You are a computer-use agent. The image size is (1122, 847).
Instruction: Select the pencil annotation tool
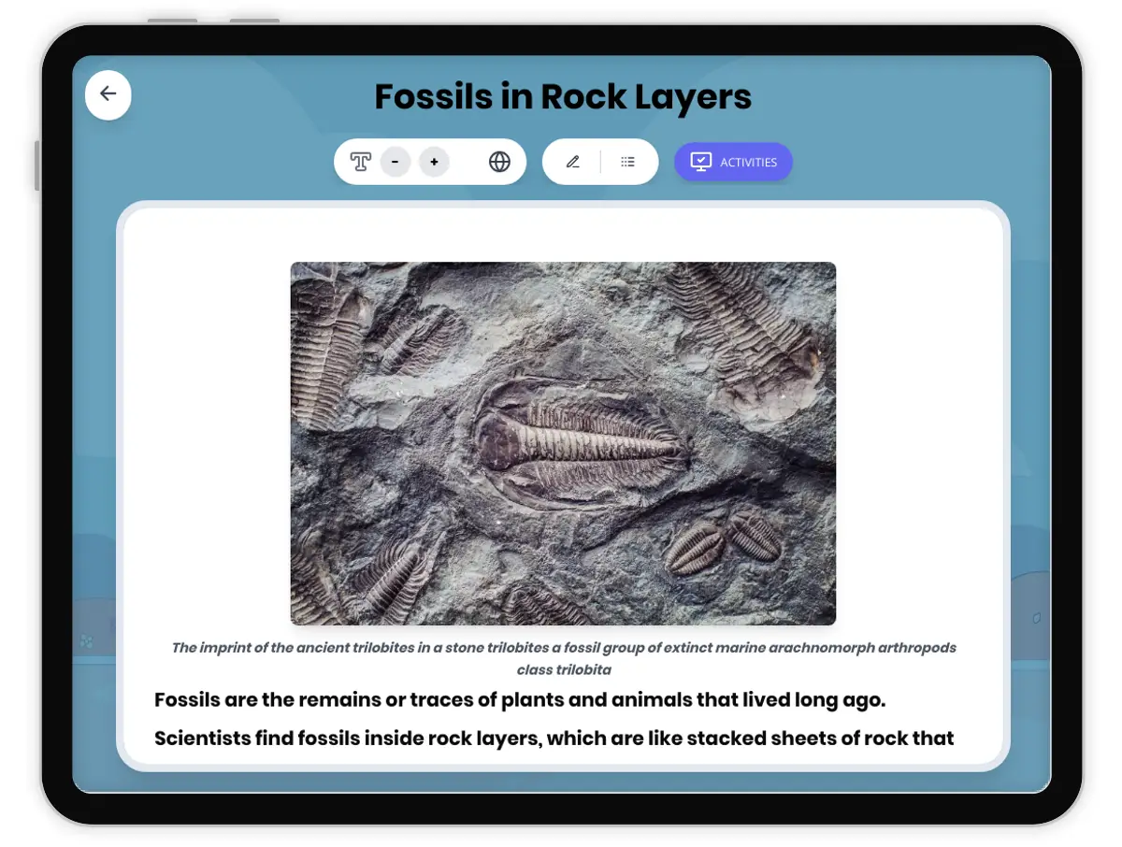pyautogui.click(x=572, y=162)
